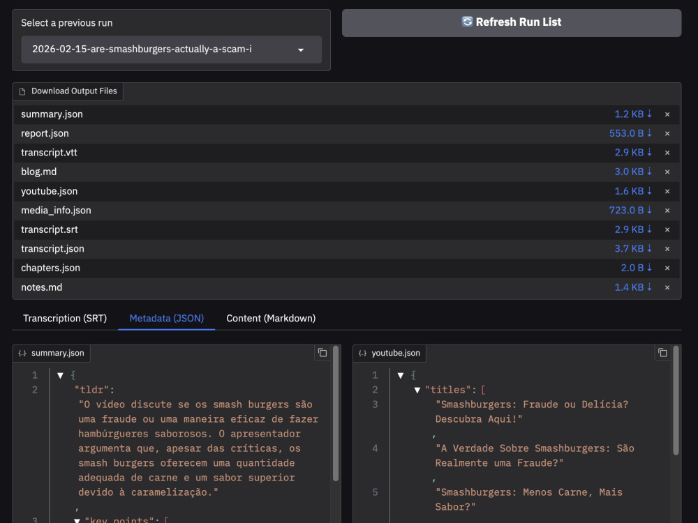The image size is (698, 523).
Task: Click the summary.json panel scrollbar
Action: [336, 414]
